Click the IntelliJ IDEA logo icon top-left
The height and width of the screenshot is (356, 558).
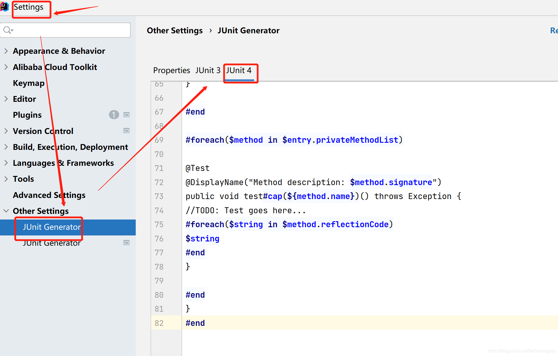pos(5,6)
